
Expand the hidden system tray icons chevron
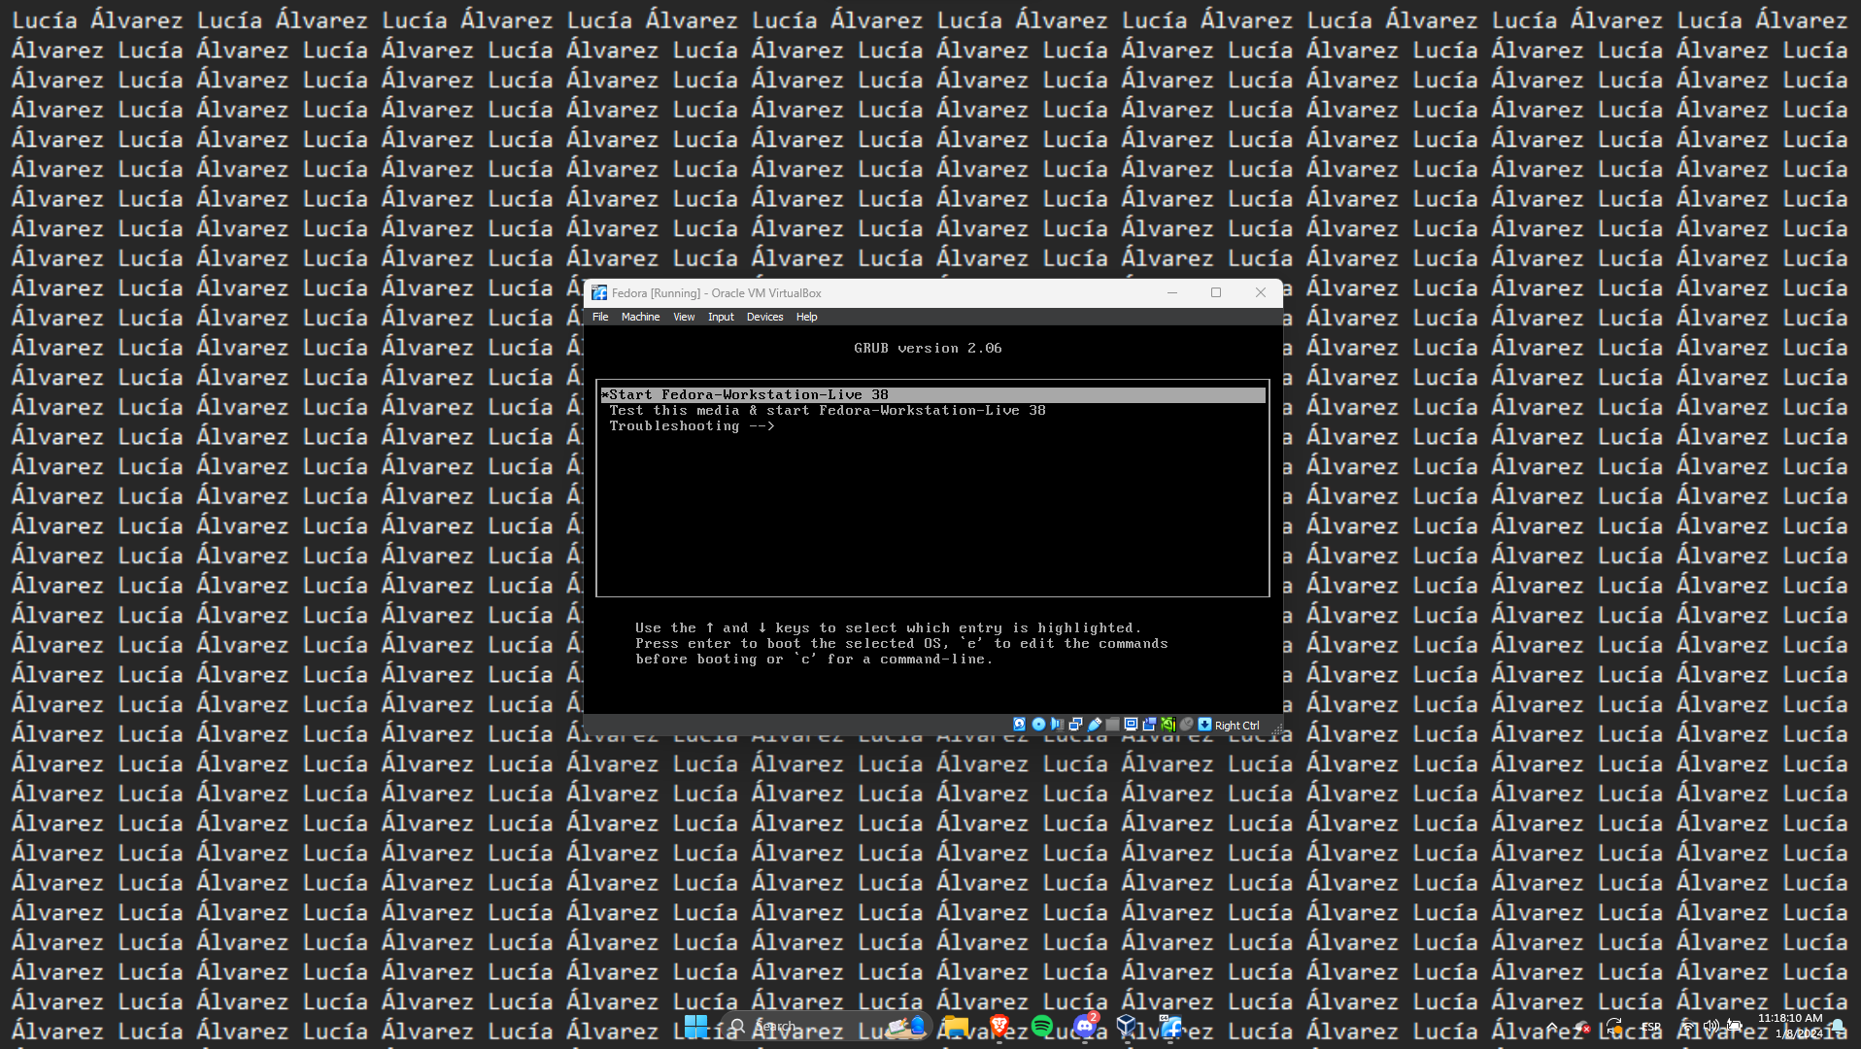(x=1552, y=1027)
